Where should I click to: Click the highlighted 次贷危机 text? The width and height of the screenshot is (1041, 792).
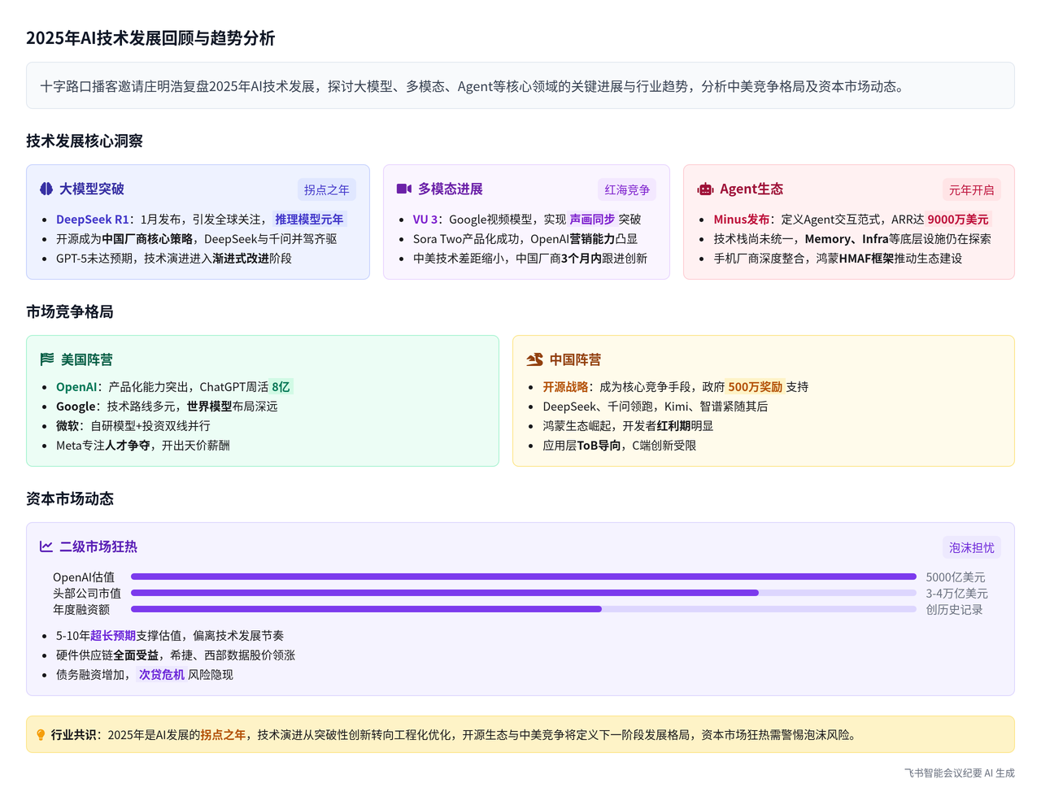click(162, 675)
